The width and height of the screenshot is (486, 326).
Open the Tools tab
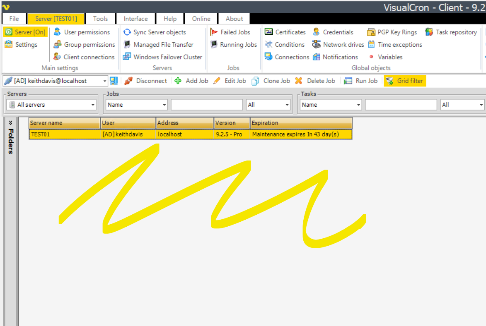(x=100, y=19)
